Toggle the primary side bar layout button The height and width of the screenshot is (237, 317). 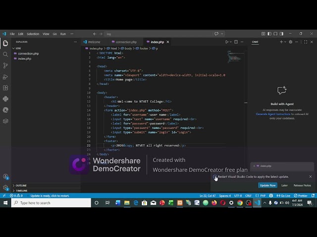coord(269,34)
